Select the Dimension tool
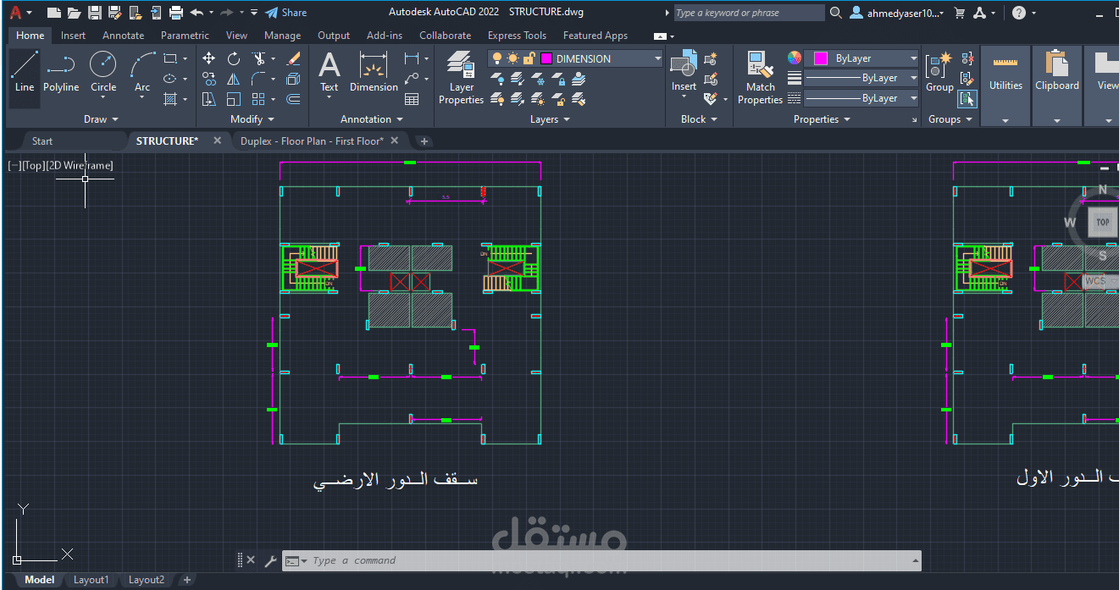Image resolution: width=1119 pixels, height=590 pixels. (x=374, y=72)
